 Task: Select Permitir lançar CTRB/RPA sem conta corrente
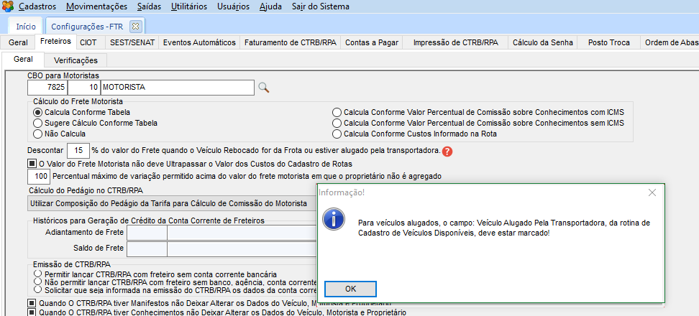tap(38, 274)
